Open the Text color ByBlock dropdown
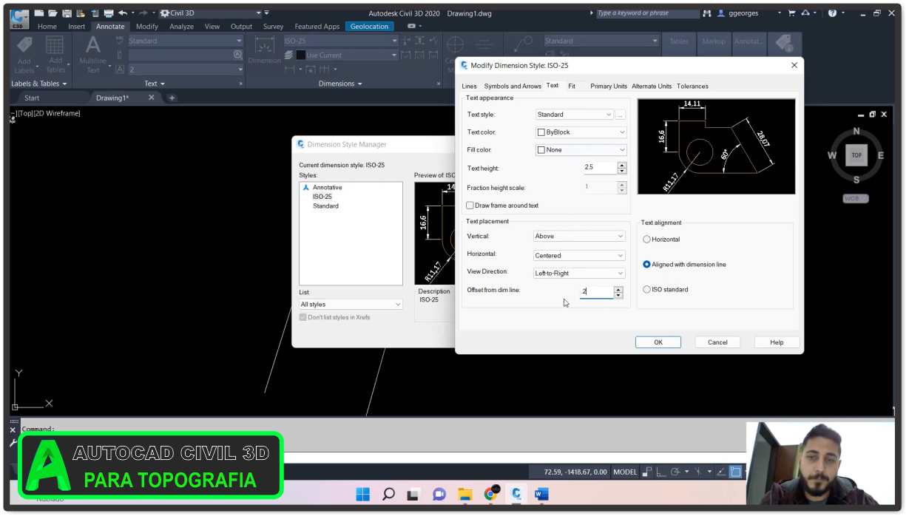Viewport: 909px width, 519px height. [x=581, y=132]
